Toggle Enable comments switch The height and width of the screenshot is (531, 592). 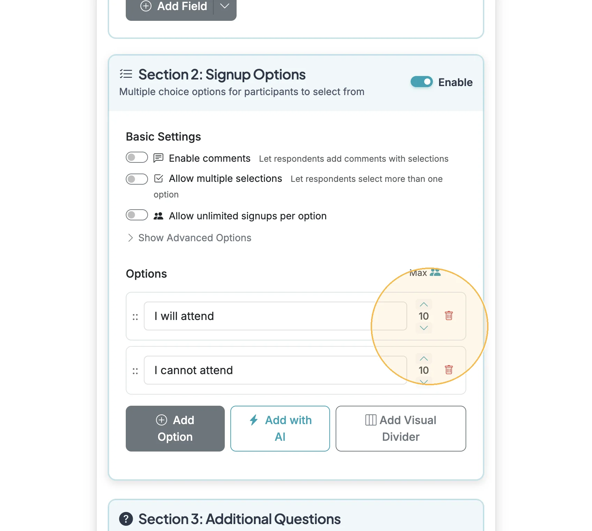[137, 157]
